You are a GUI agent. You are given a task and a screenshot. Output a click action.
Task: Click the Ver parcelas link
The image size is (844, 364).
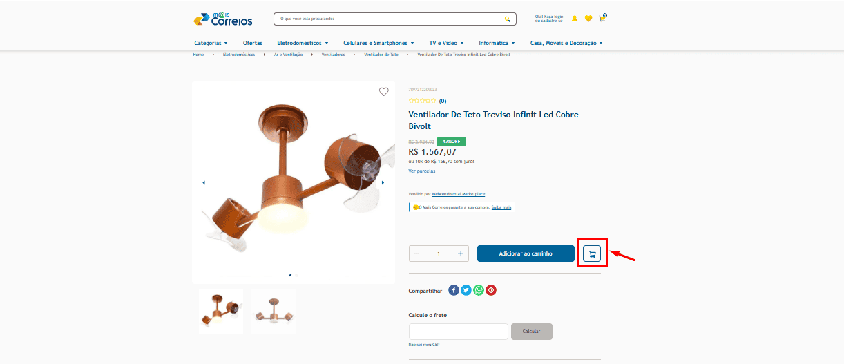(422, 171)
